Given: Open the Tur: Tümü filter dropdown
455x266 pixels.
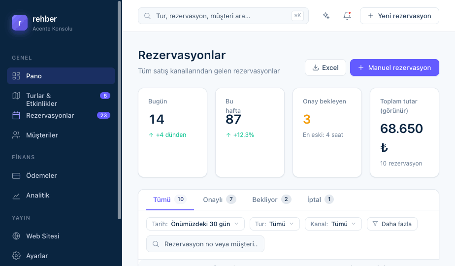Looking at the screenshot, I should [274, 224].
